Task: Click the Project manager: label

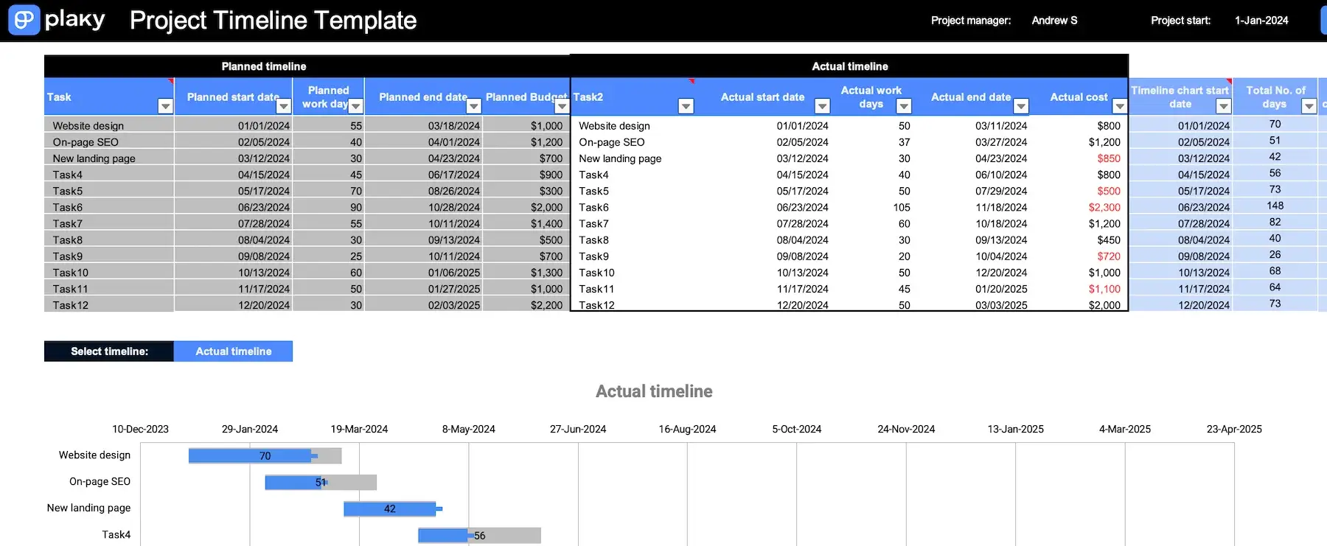Action: 971,21
